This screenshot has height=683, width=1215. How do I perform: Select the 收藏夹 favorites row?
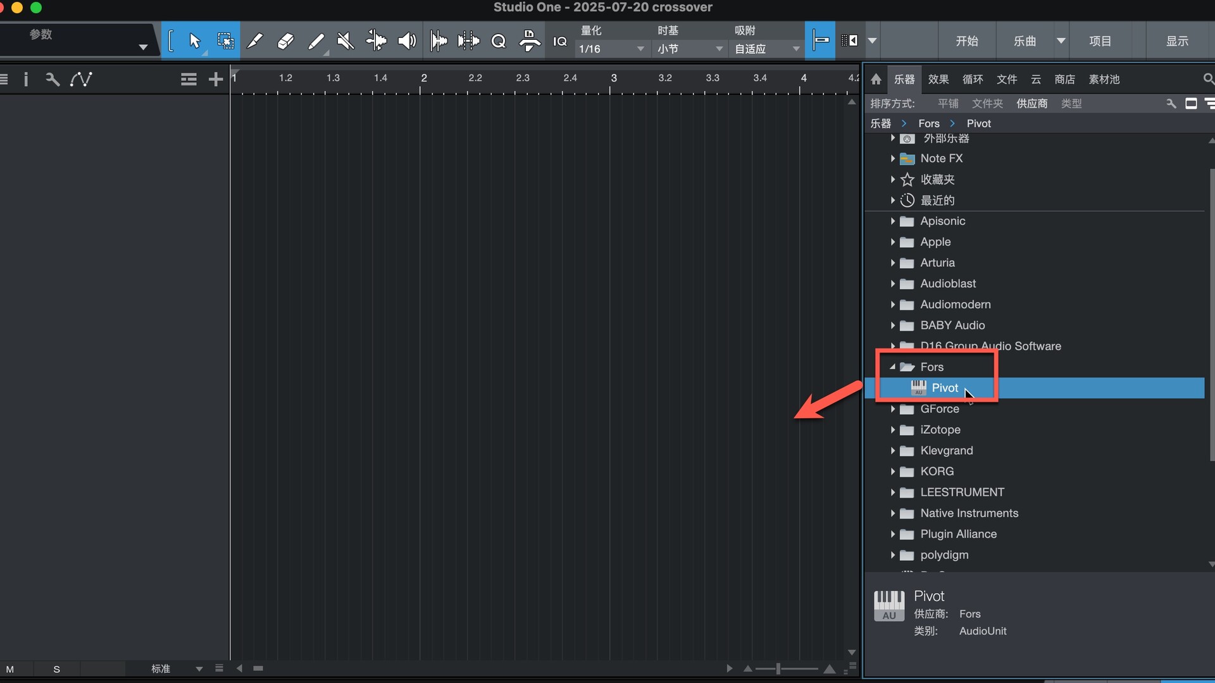1035,179
